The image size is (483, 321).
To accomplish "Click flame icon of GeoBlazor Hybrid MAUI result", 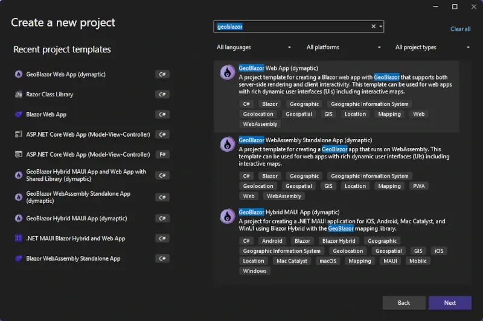I will coord(228,216).
